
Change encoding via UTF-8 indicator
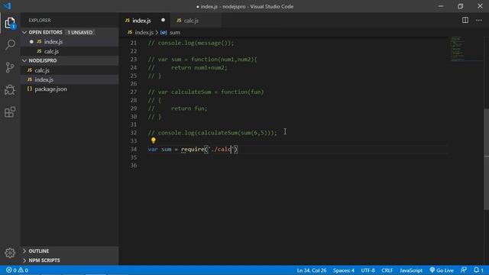click(368, 270)
